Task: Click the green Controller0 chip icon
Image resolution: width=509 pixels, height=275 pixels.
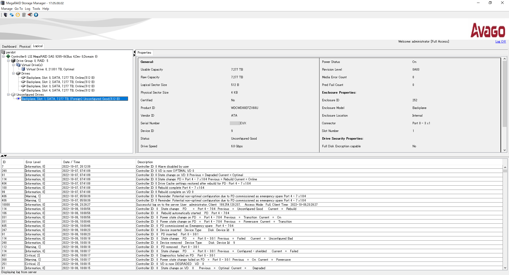Action: point(8,56)
